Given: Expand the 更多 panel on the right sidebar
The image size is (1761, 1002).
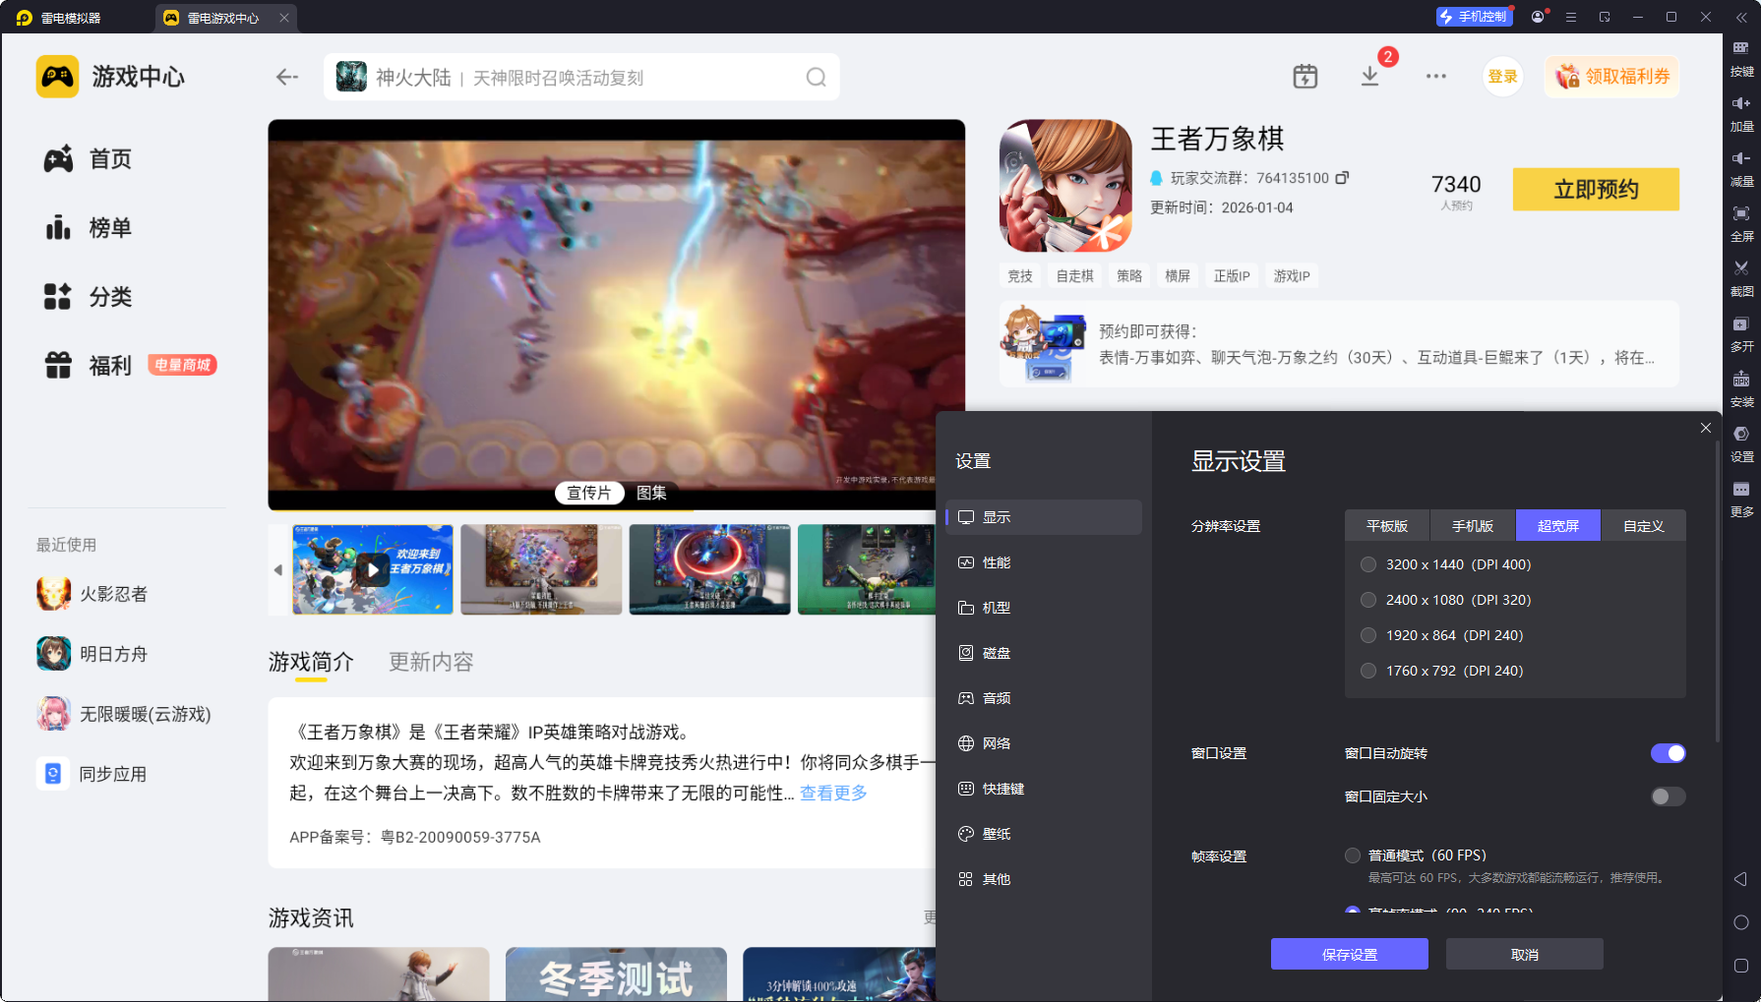Looking at the screenshot, I should (1741, 499).
